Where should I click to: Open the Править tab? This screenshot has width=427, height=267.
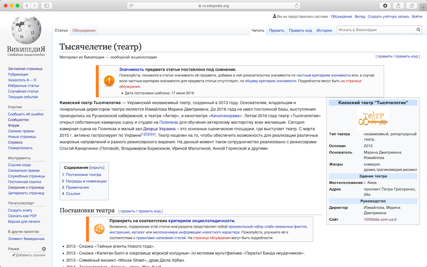click(276, 30)
